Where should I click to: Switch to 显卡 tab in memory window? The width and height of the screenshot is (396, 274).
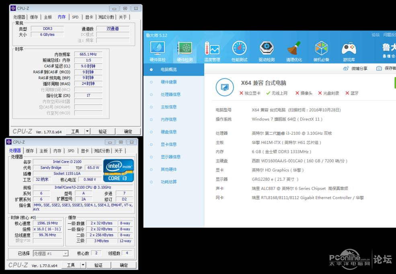coord(89,17)
